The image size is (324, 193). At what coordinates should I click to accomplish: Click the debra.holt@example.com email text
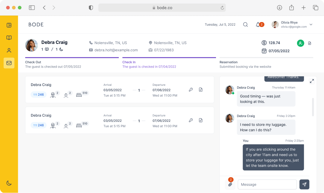116,50
